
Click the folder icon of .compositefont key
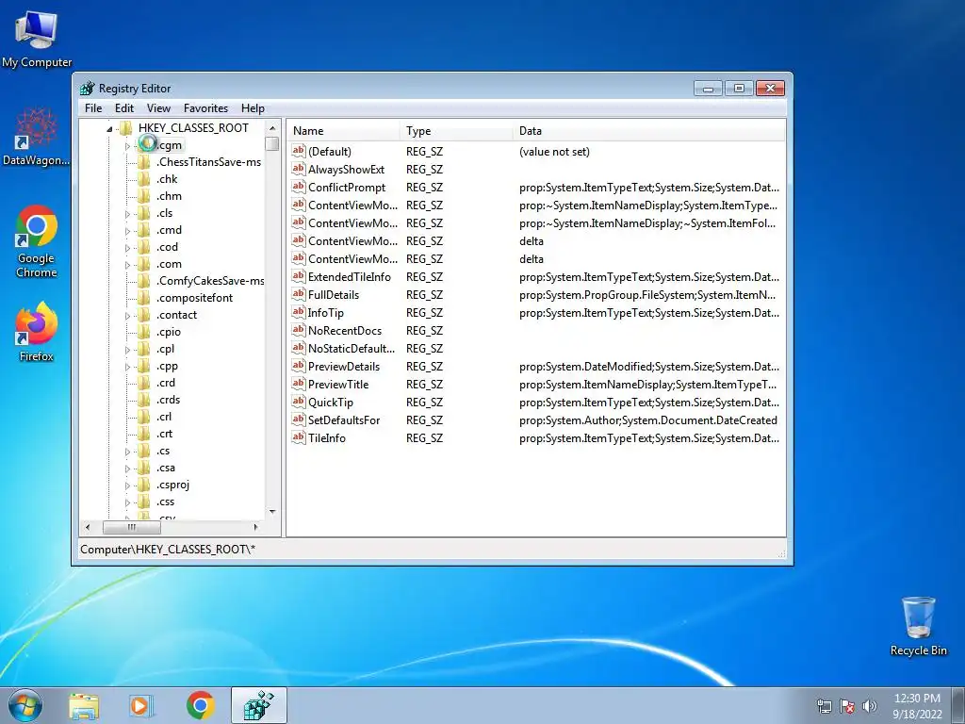click(144, 297)
